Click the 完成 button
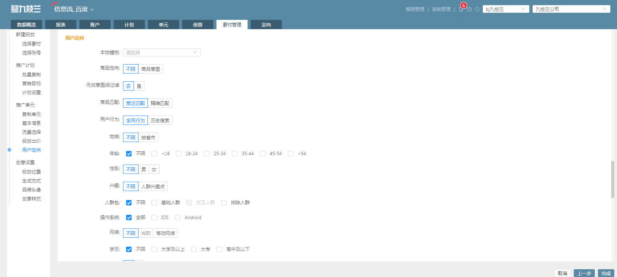617x277 pixels. pos(606,273)
